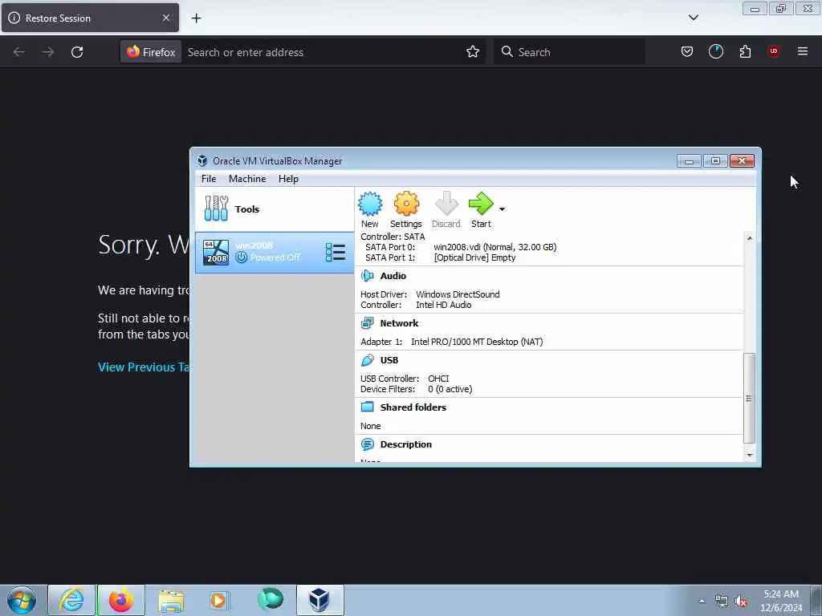Screen dimensions: 822x616
Task: Click the VirtualBox taskbar icon
Action: click(319, 600)
